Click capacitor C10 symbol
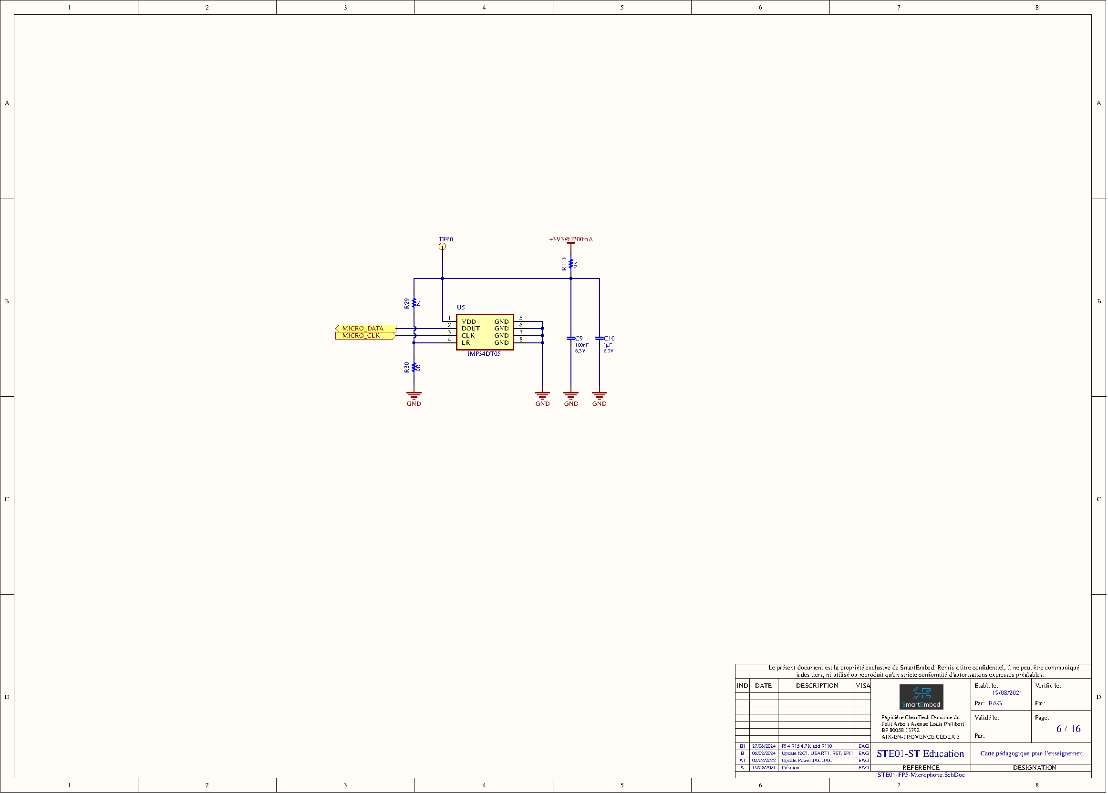Screen dimensions: 1108x794 tap(599, 338)
